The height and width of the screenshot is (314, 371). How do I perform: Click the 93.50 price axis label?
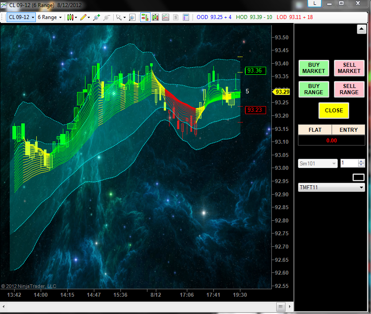click(282, 37)
